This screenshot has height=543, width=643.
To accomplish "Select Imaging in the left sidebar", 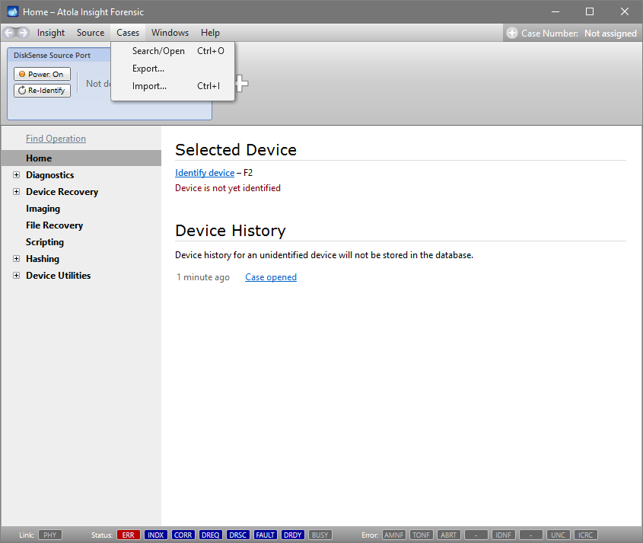I will 43,209.
